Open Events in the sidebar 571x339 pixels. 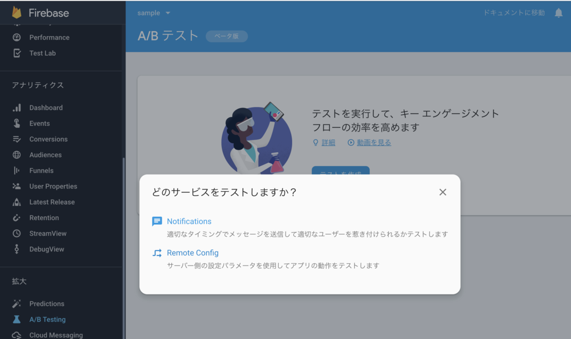[40, 123]
